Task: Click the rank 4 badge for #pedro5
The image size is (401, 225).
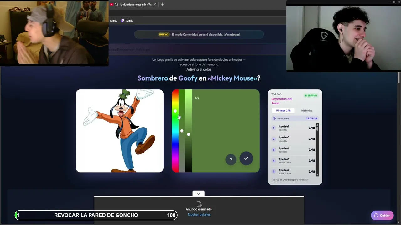Action: tap(273, 161)
